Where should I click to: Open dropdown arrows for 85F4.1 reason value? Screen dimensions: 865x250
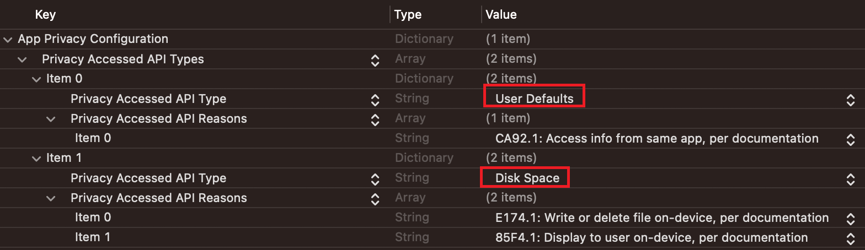[851, 238]
